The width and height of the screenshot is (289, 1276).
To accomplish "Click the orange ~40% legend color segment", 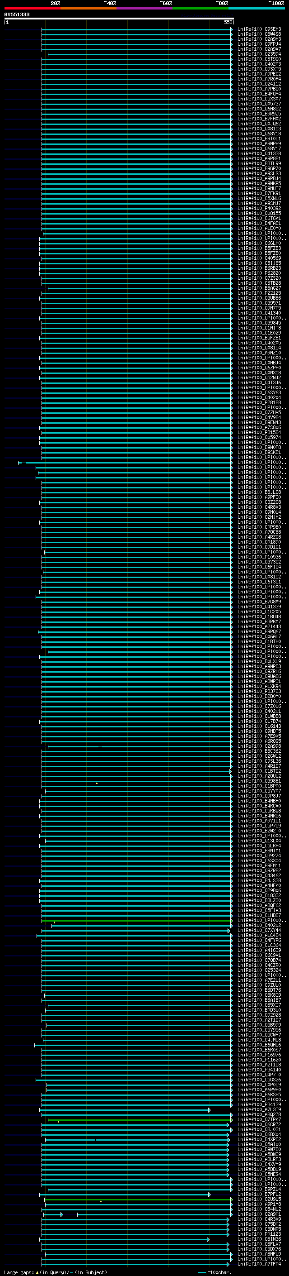I will [x=89, y=8].
